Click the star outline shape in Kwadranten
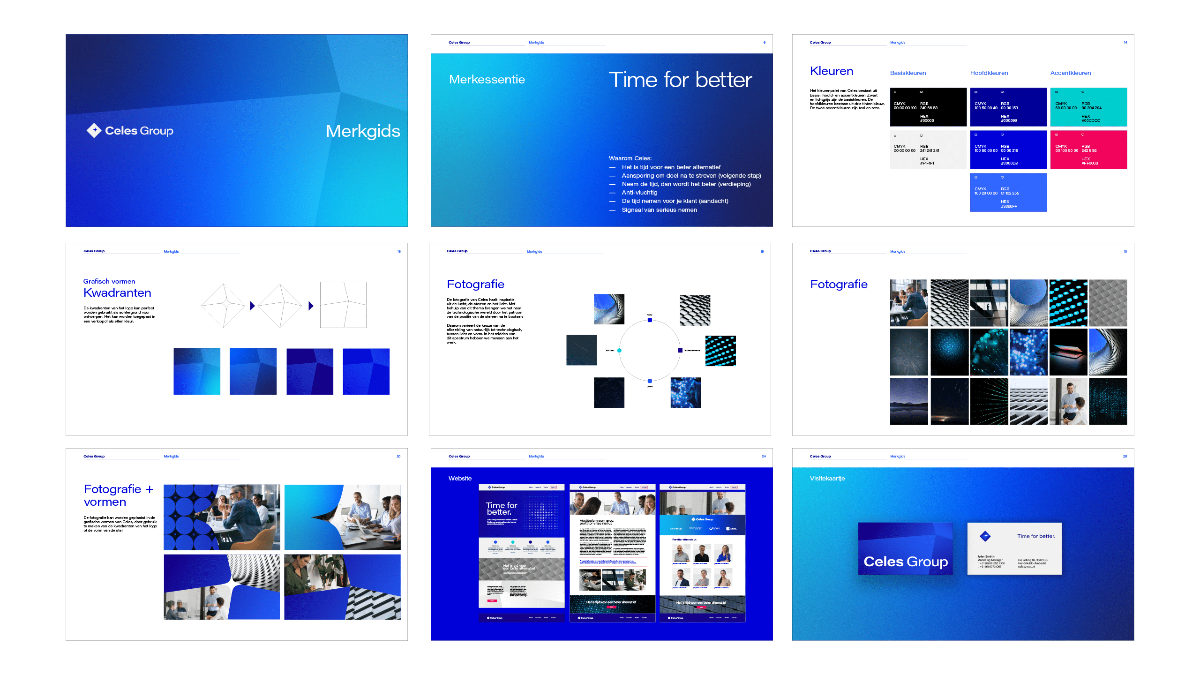Screen dimensions: 1200x675 pyautogui.click(x=223, y=306)
